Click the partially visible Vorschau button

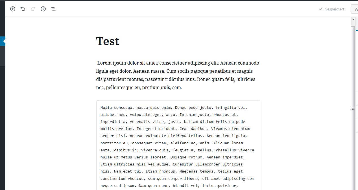click(355, 9)
